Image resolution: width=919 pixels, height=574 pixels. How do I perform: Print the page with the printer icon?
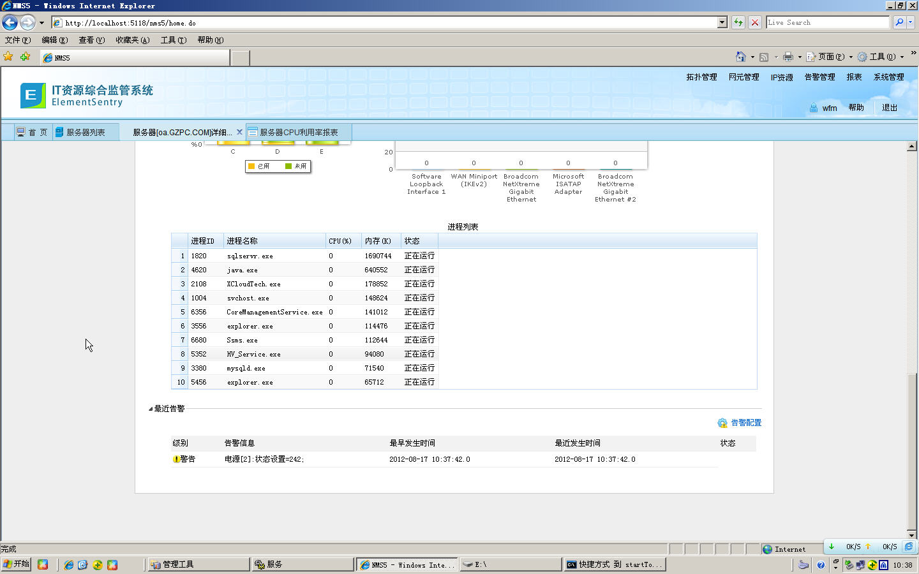tap(788, 57)
